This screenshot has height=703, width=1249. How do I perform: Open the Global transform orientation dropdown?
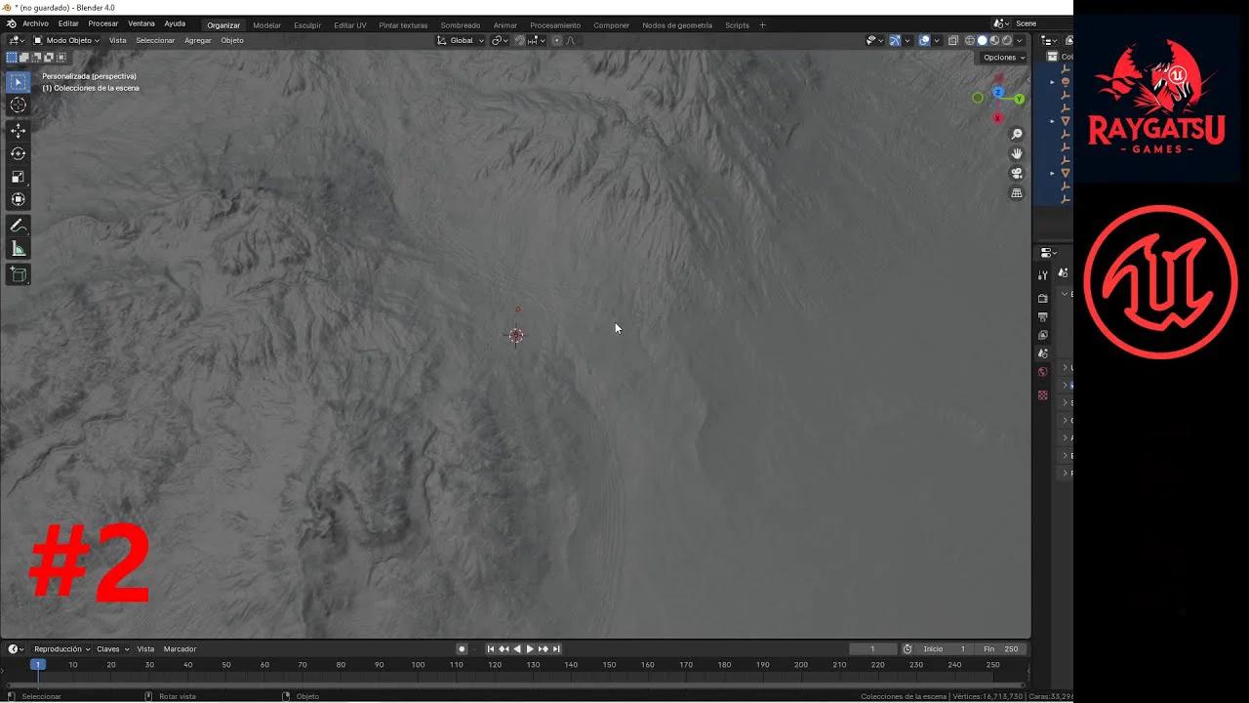coord(461,40)
